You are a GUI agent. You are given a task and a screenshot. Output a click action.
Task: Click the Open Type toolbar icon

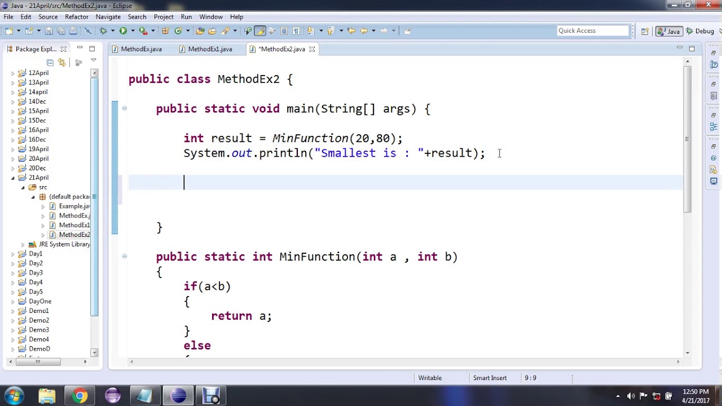200,31
